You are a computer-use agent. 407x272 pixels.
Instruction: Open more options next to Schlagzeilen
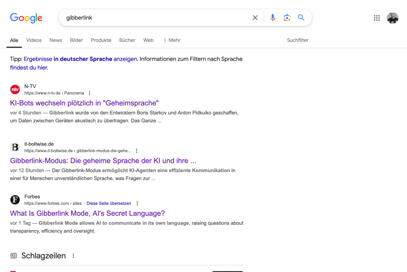tap(74, 256)
